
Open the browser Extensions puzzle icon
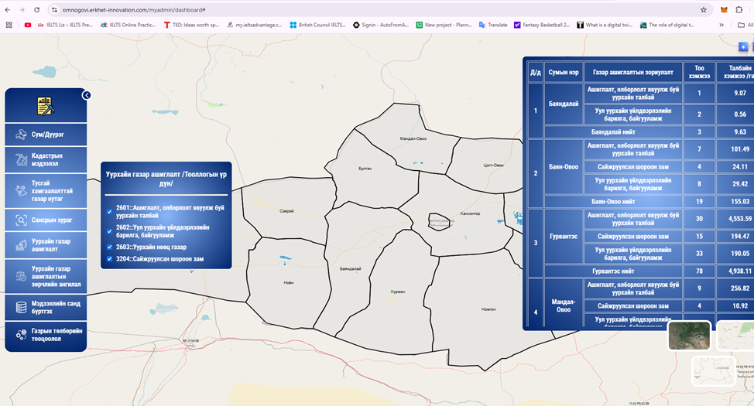pos(739,10)
